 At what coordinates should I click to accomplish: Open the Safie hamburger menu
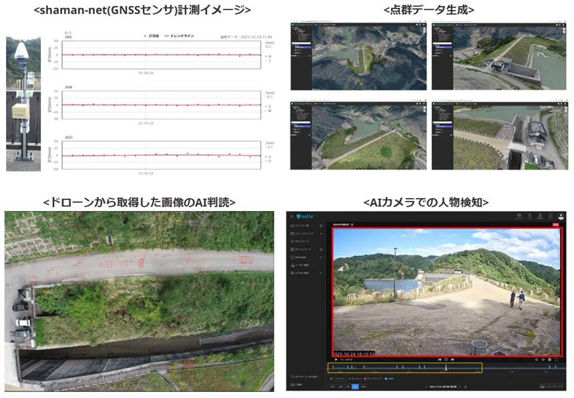coord(292,216)
